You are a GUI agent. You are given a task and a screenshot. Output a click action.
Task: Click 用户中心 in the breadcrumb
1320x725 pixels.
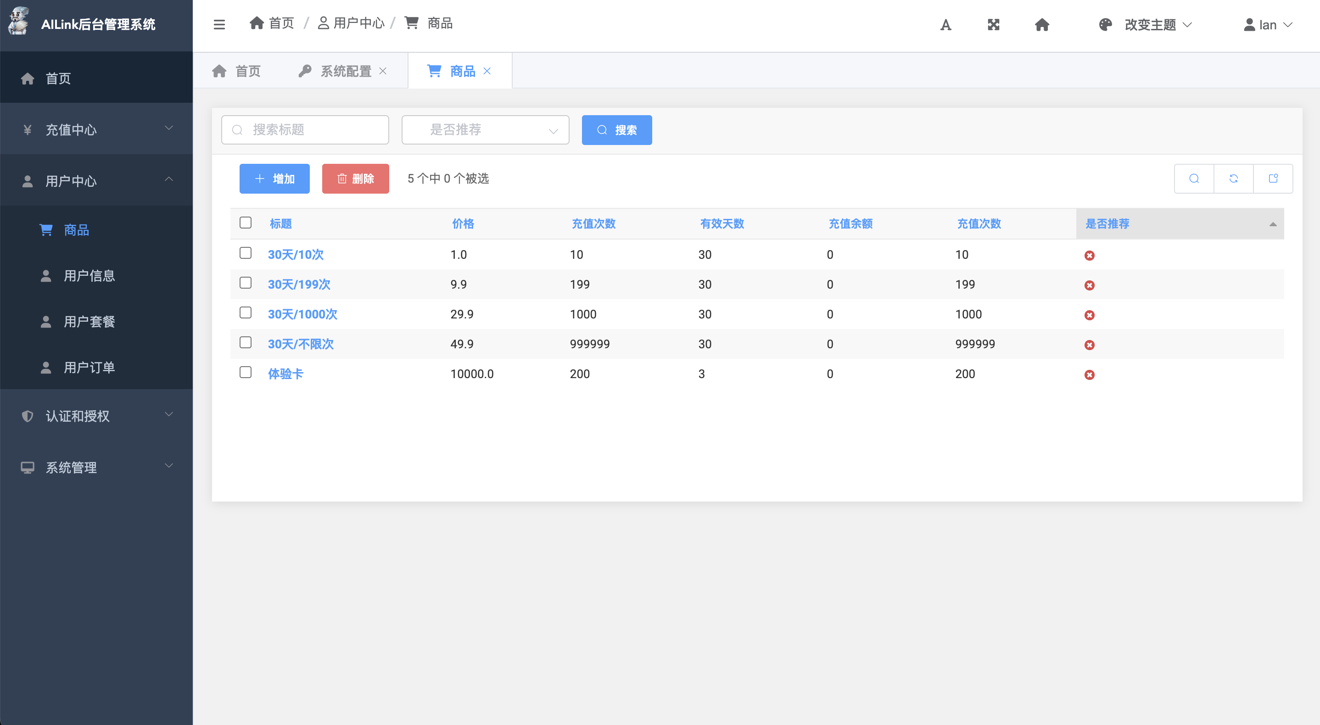click(352, 23)
